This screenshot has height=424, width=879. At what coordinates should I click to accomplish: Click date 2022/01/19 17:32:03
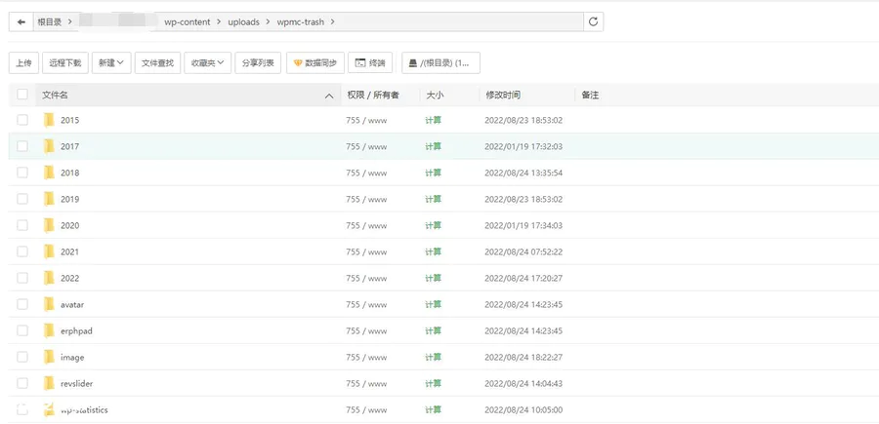[523, 146]
